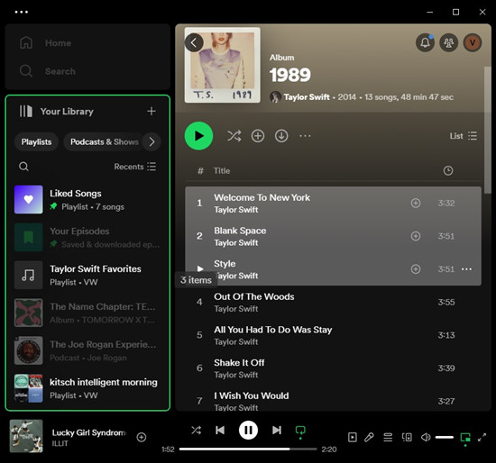Open kitsch intelligent morning playlist
Screen dimensions: 496x463
87,388
